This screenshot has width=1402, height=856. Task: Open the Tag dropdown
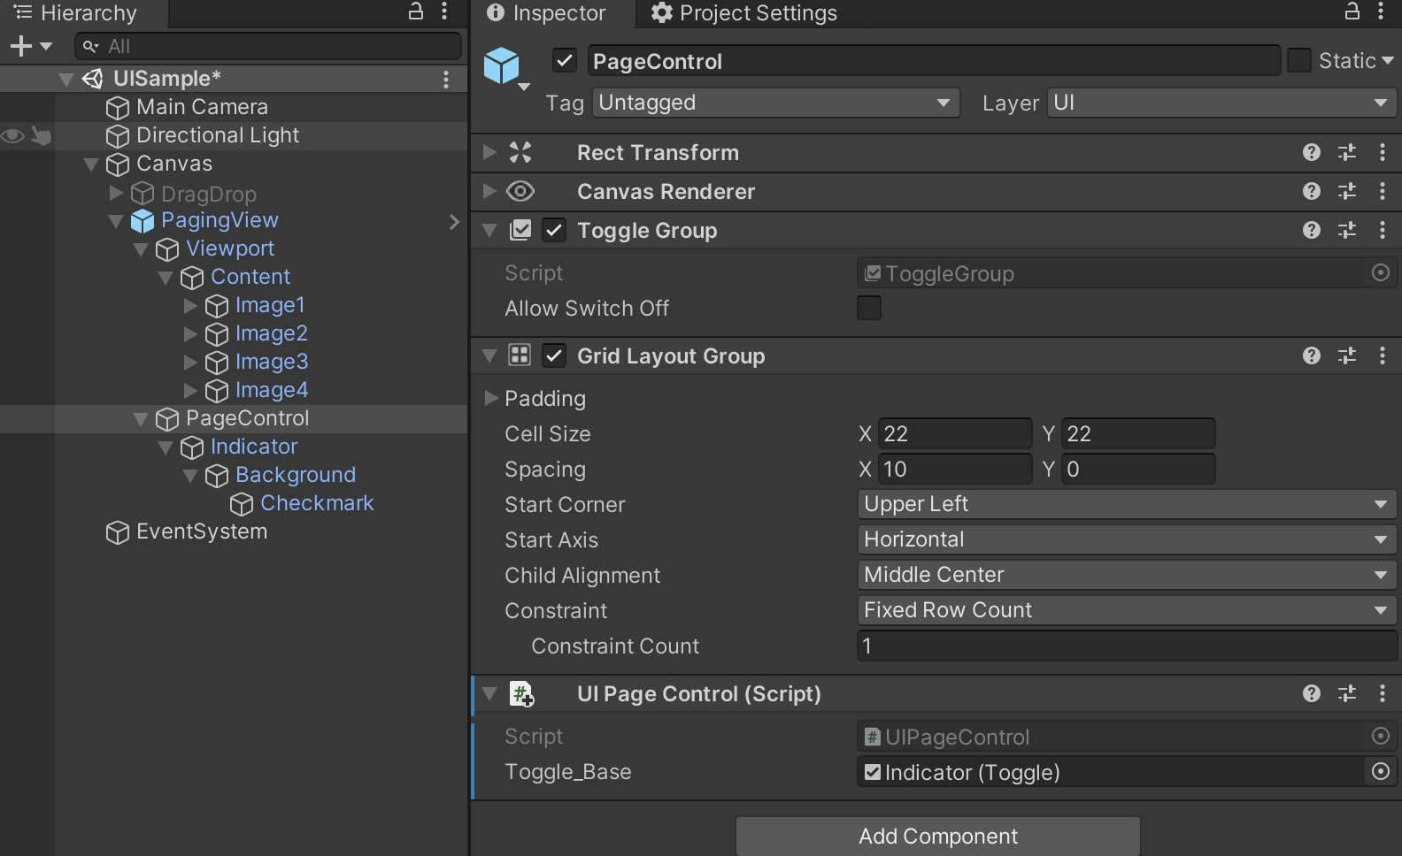pyautogui.click(x=776, y=103)
